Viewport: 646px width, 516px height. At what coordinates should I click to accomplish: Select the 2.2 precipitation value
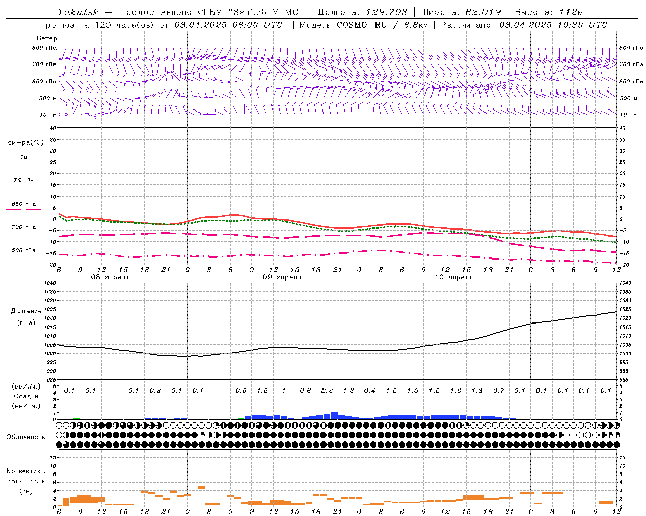[x=327, y=391]
